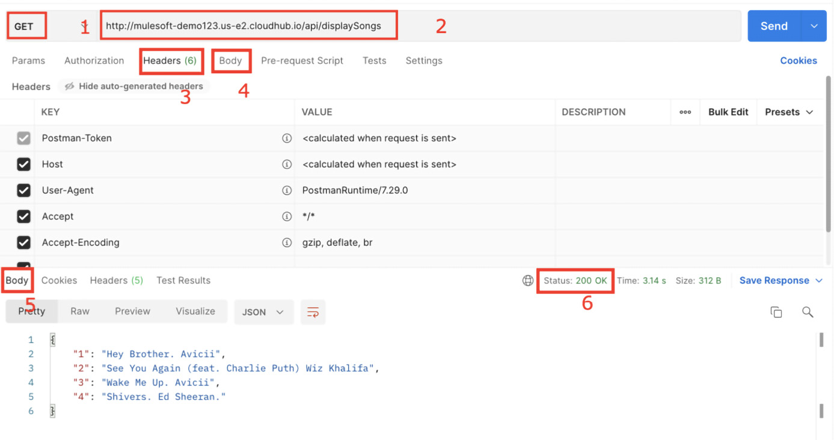This screenshot has height=440, width=834.
Task: Disable the Accept-Encoding header
Action: [23, 242]
